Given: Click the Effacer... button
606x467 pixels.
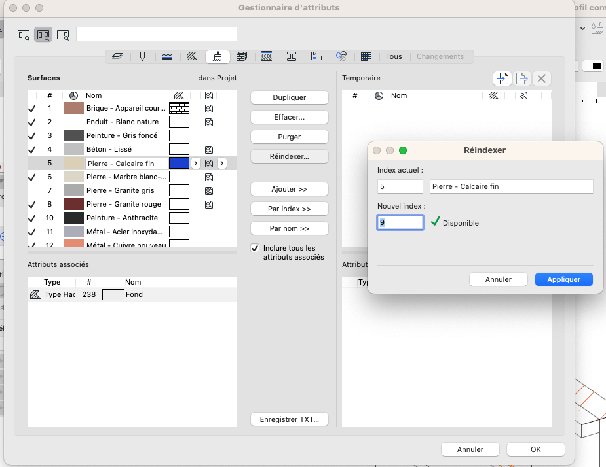Looking at the screenshot, I should 290,117.
